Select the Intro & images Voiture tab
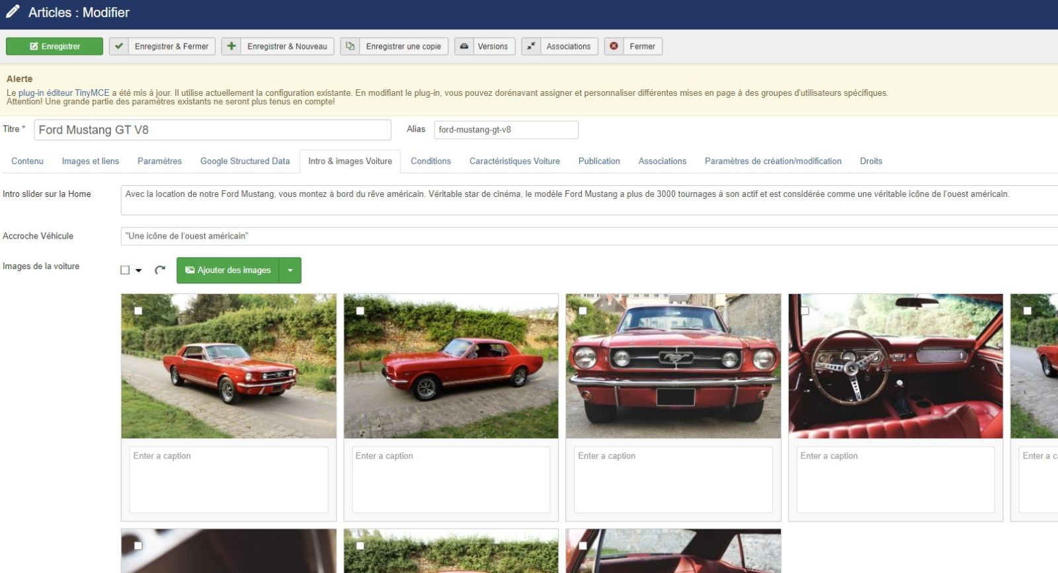The image size is (1058, 573). 350,161
